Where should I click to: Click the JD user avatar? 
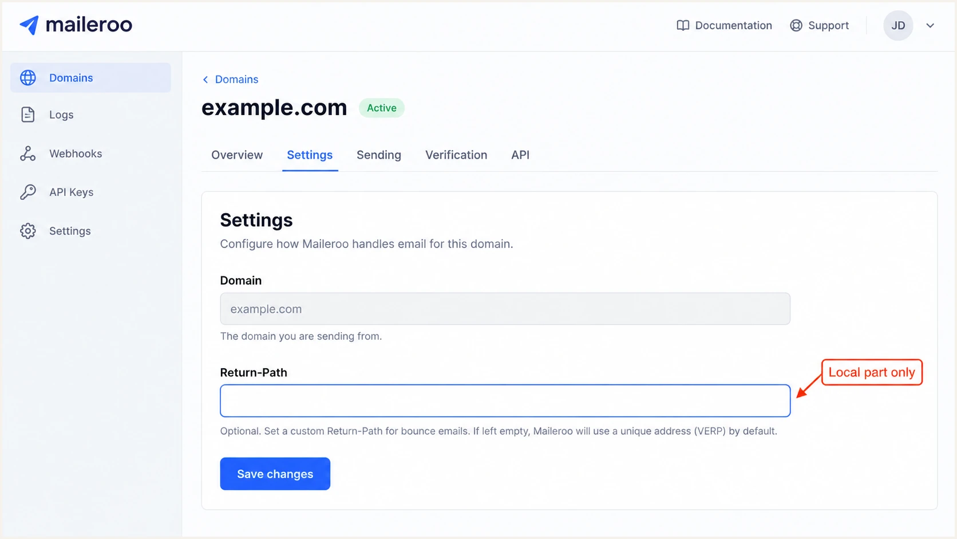coord(898,26)
